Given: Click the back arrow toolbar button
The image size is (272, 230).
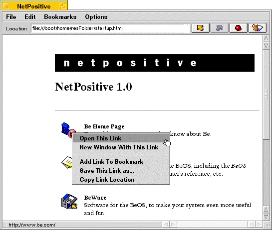Looking at the screenshot, I should [x=200, y=28].
